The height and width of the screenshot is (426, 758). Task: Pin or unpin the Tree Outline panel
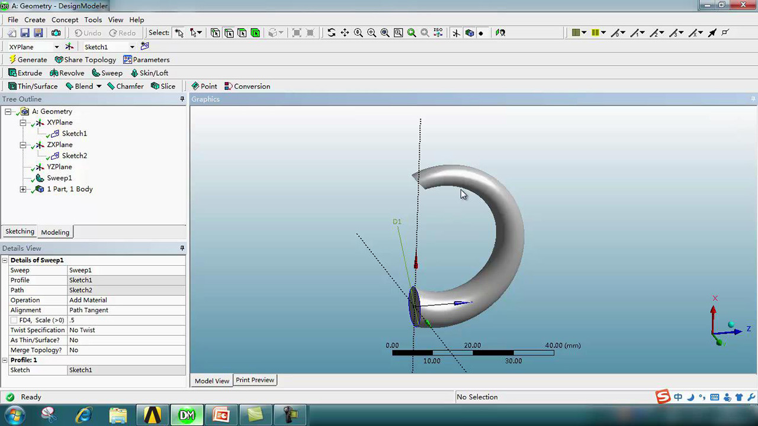tap(182, 99)
